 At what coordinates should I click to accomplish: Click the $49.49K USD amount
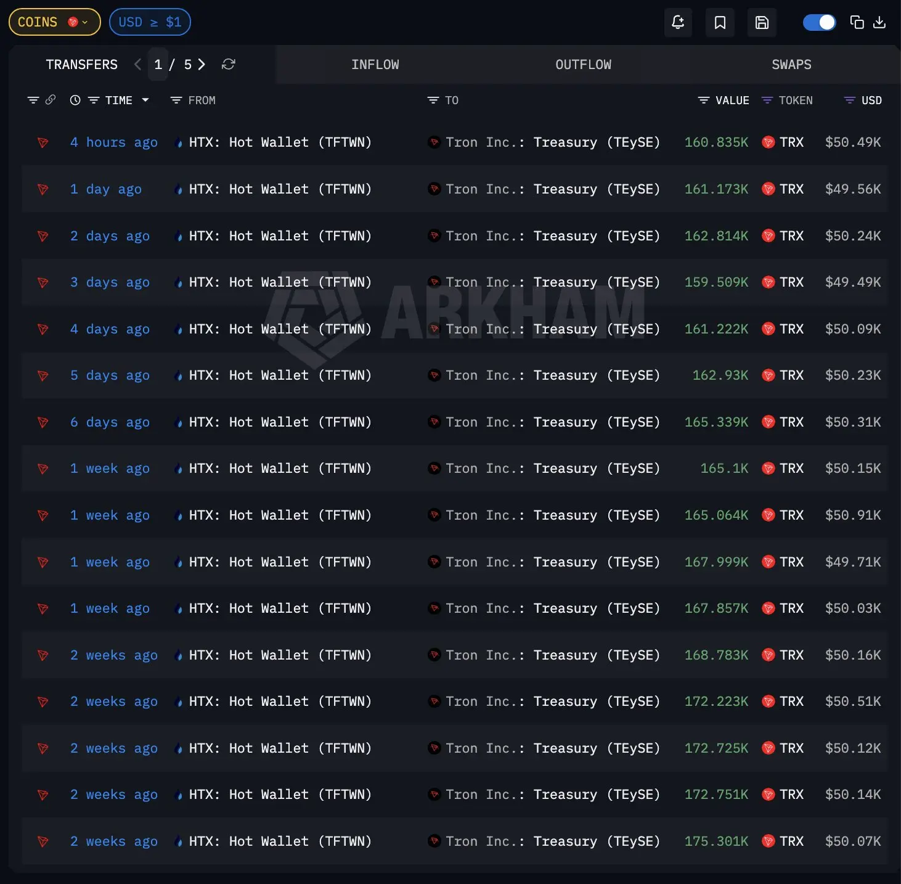[x=853, y=282]
